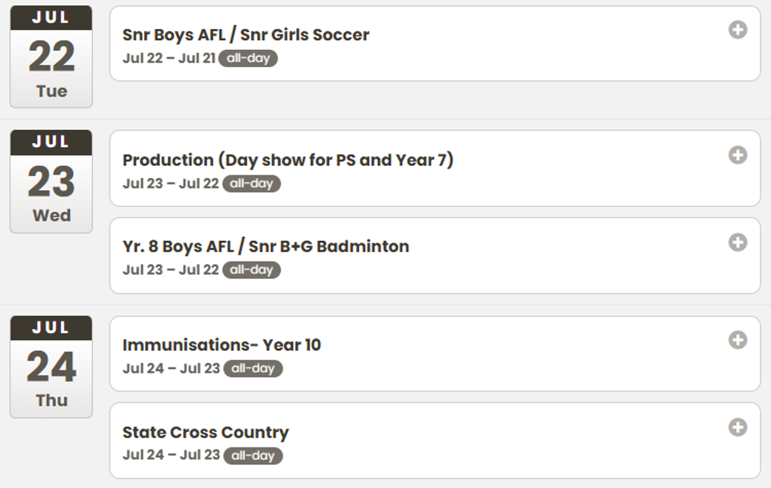Screen dimensions: 771x488
Task: Click all-day badge on State Cross Country
Action: point(253,456)
